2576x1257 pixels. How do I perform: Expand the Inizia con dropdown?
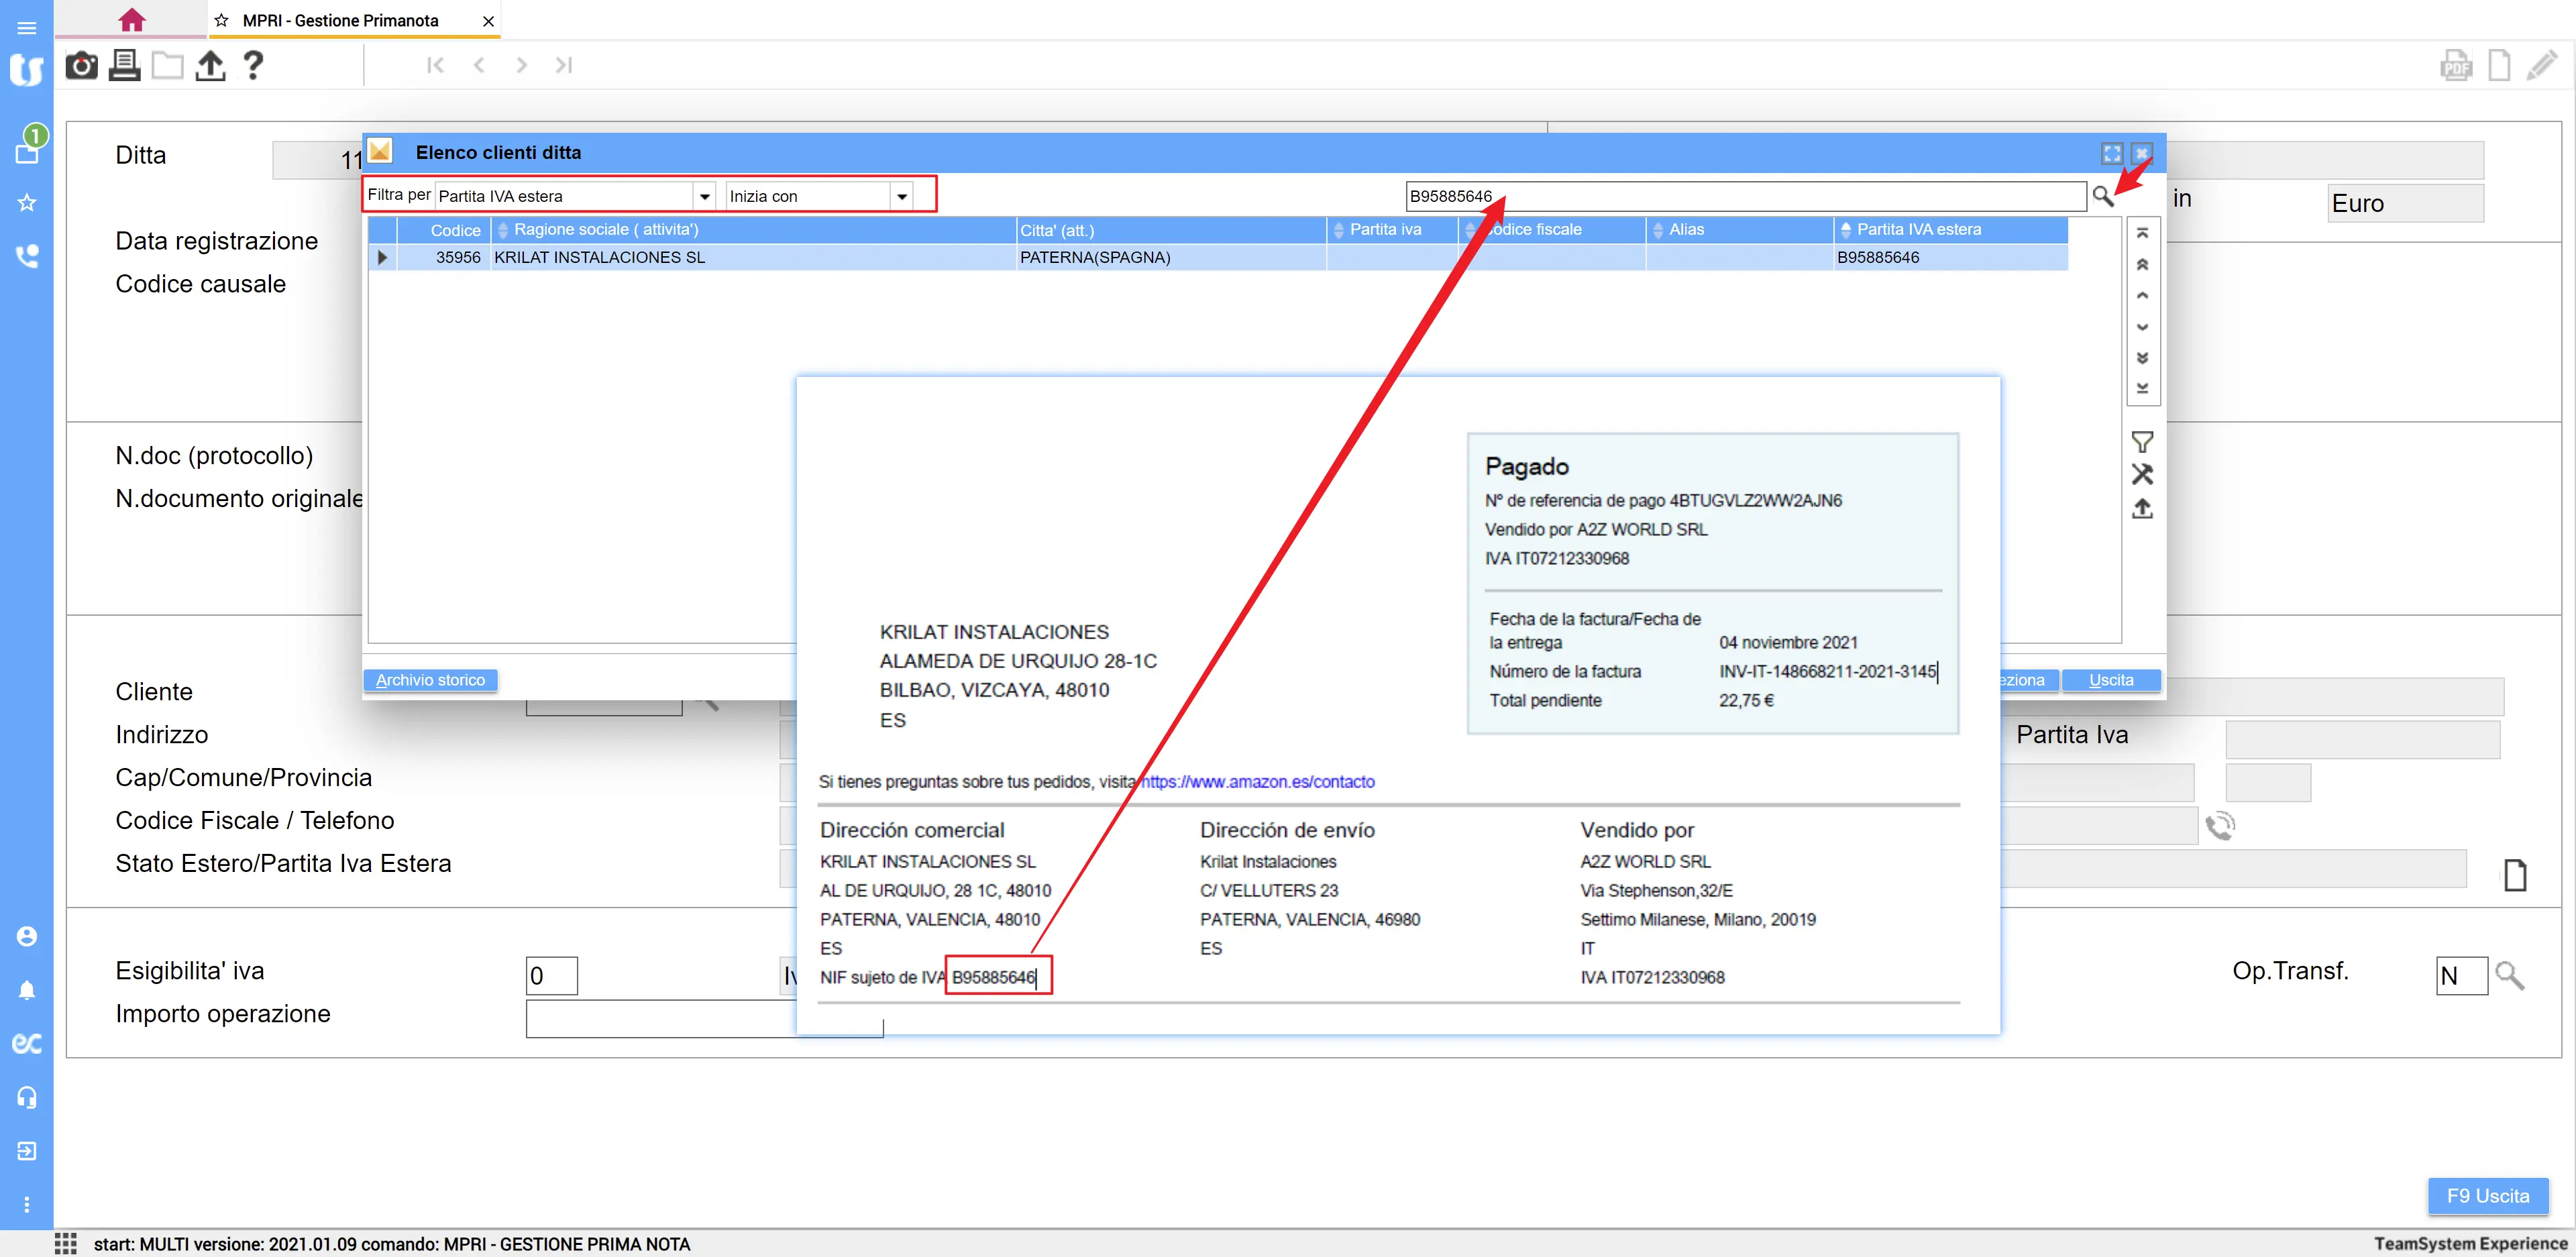(x=901, y=196)
